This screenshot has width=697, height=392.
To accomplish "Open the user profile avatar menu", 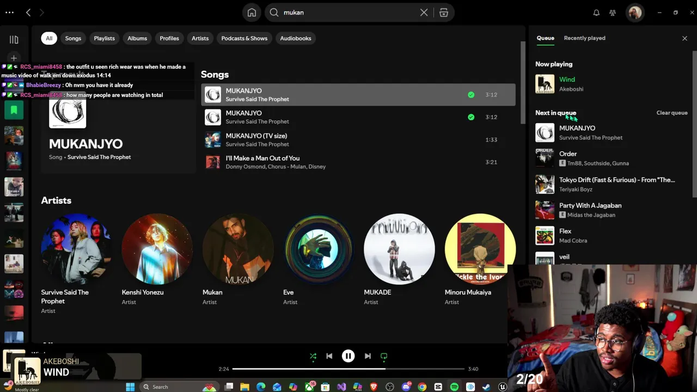I will click(635, 13).
